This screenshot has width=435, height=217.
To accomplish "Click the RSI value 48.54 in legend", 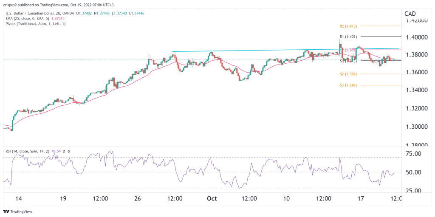I will (57, 151).
